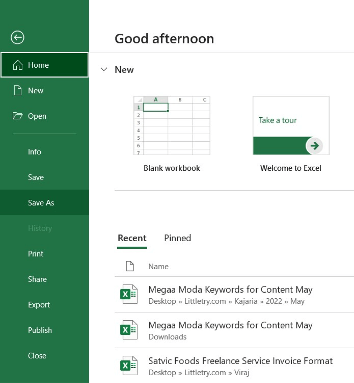Open Satvic Foods Freelance Service Invoice Format
The image size is (354, 383).
tap(234, 366)
